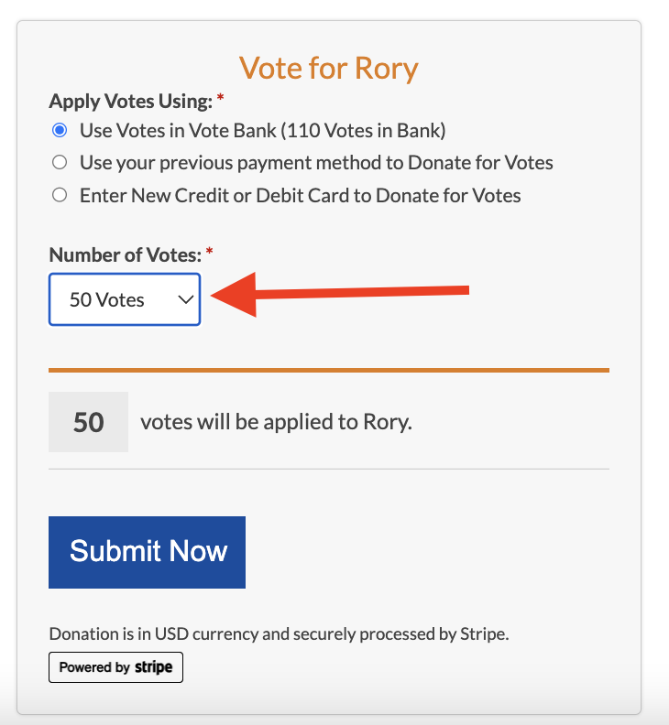Screen dimensions: 669x725
Task: Click the previous payment method label text
Action: [316, 163]
